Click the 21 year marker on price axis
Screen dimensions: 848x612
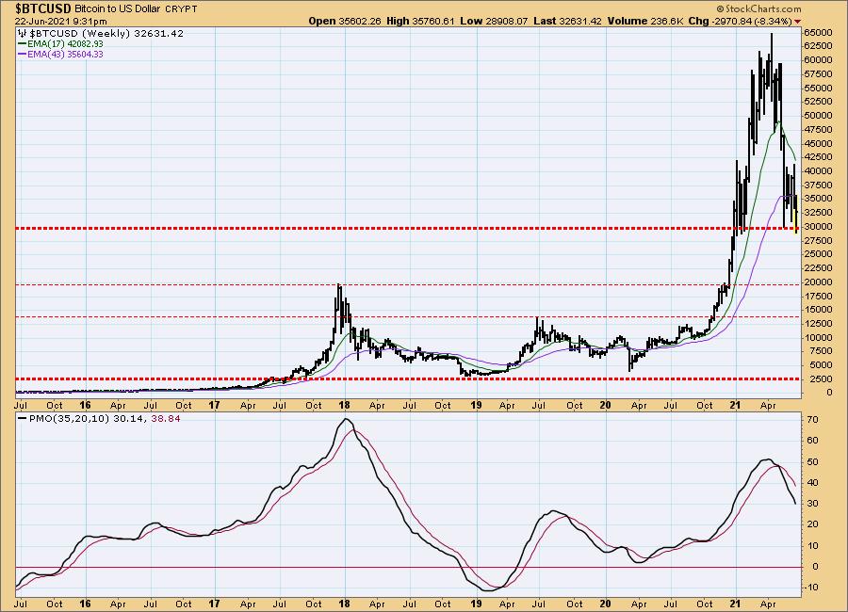point(736,406)
